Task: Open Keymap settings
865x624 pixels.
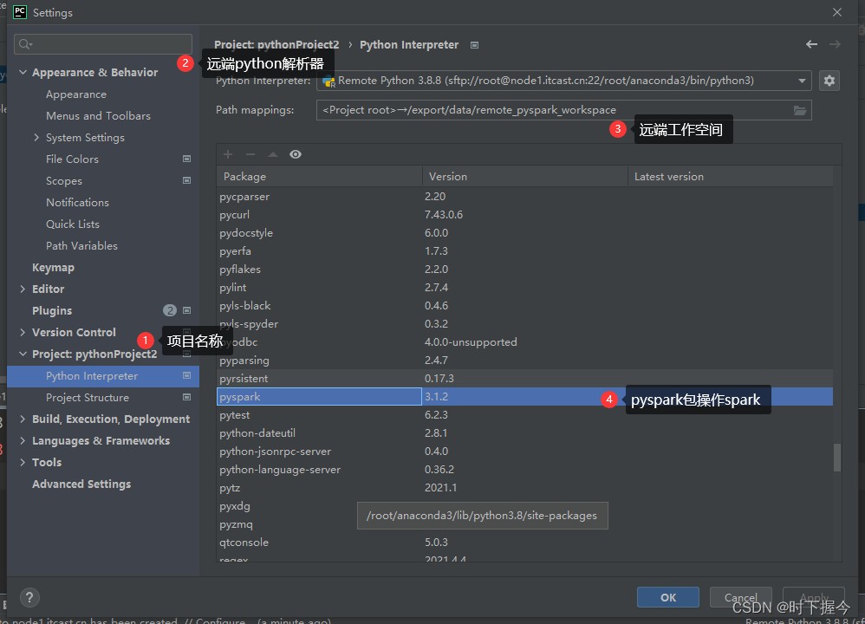Action: (x=53, y=268)
